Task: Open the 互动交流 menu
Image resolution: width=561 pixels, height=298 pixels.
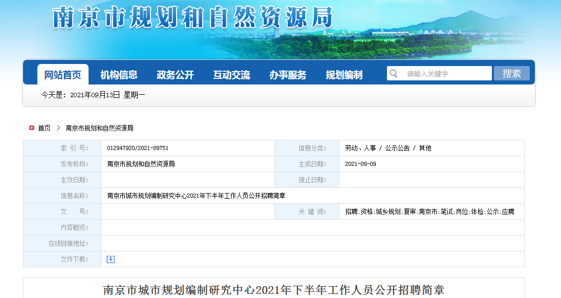Action: 231,75
